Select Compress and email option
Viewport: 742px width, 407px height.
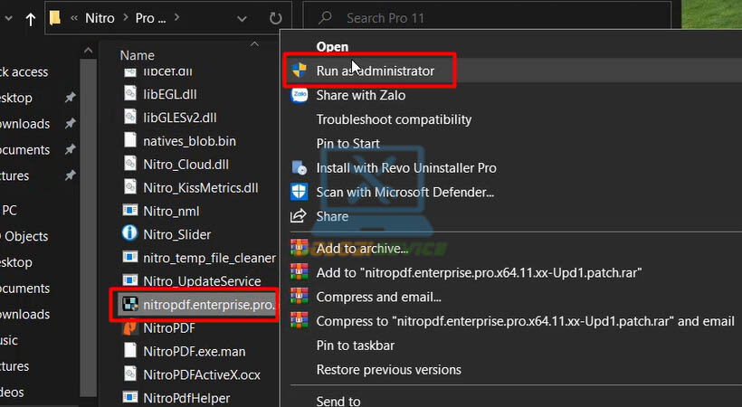click(378, 297)
